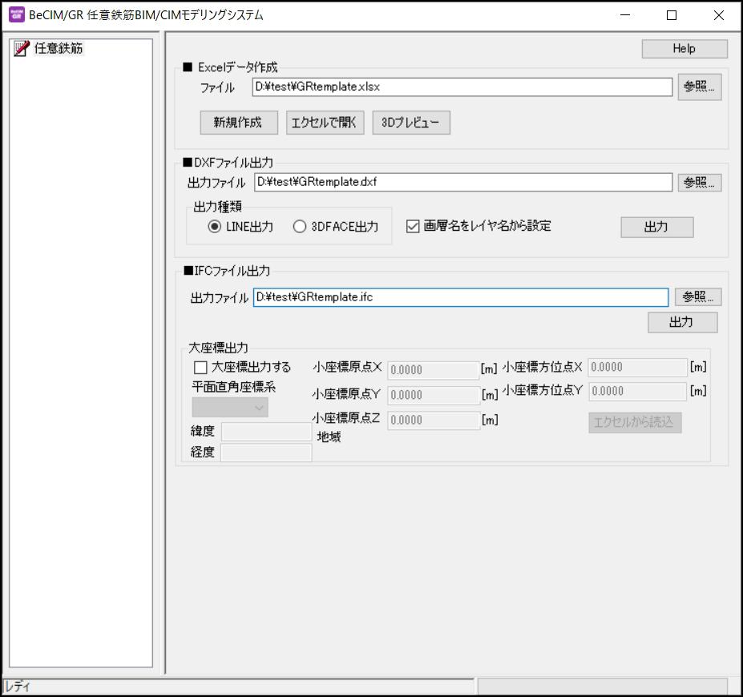Maximize the application window
Screen dimensions: 743x697
pyautogui.click(x=672, y=15)
